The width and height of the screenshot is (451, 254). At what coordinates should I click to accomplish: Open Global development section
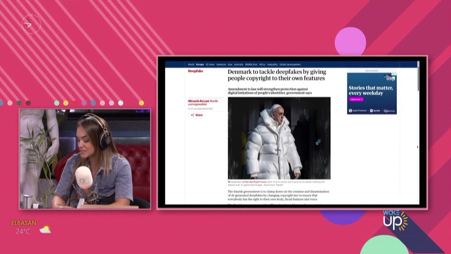point(290,65)
